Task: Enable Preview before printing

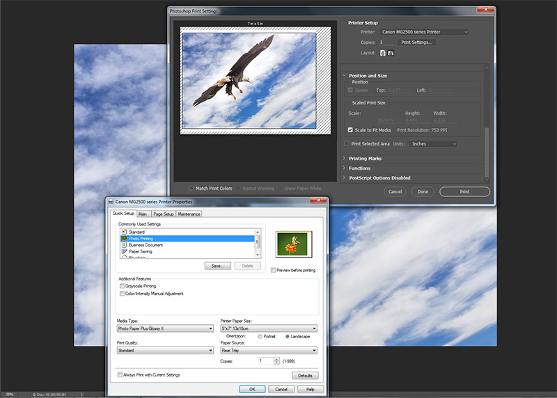Action: (273, 270)
